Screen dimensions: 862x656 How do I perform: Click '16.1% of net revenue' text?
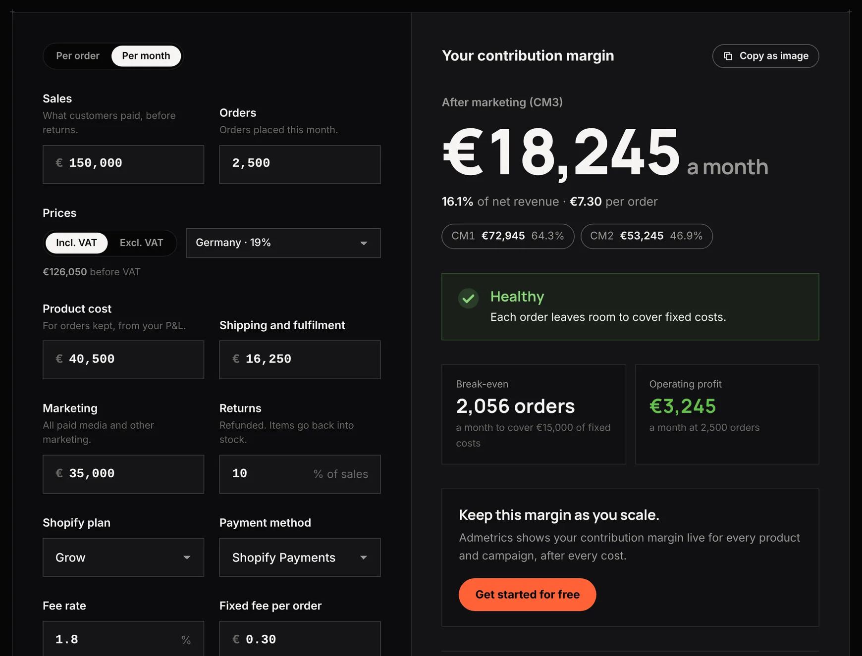click(500, 202)
